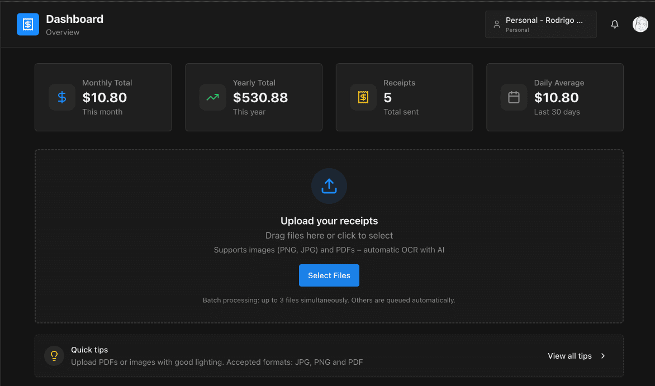Click the Yearly Total amount $530.88
This screenshot has width=655, height=386.
pyautogui.click(x=260, y=97)
